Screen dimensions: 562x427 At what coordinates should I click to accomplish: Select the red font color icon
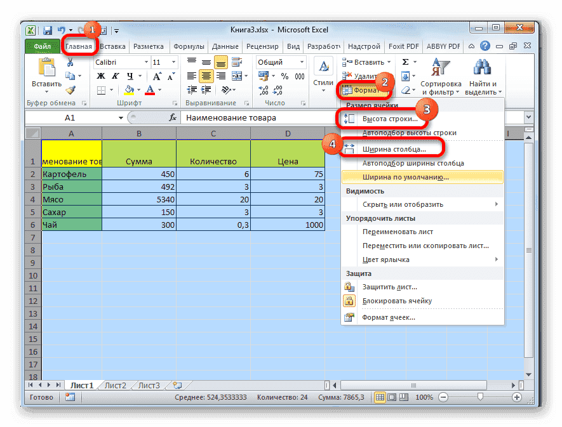(x=150, y=91)
